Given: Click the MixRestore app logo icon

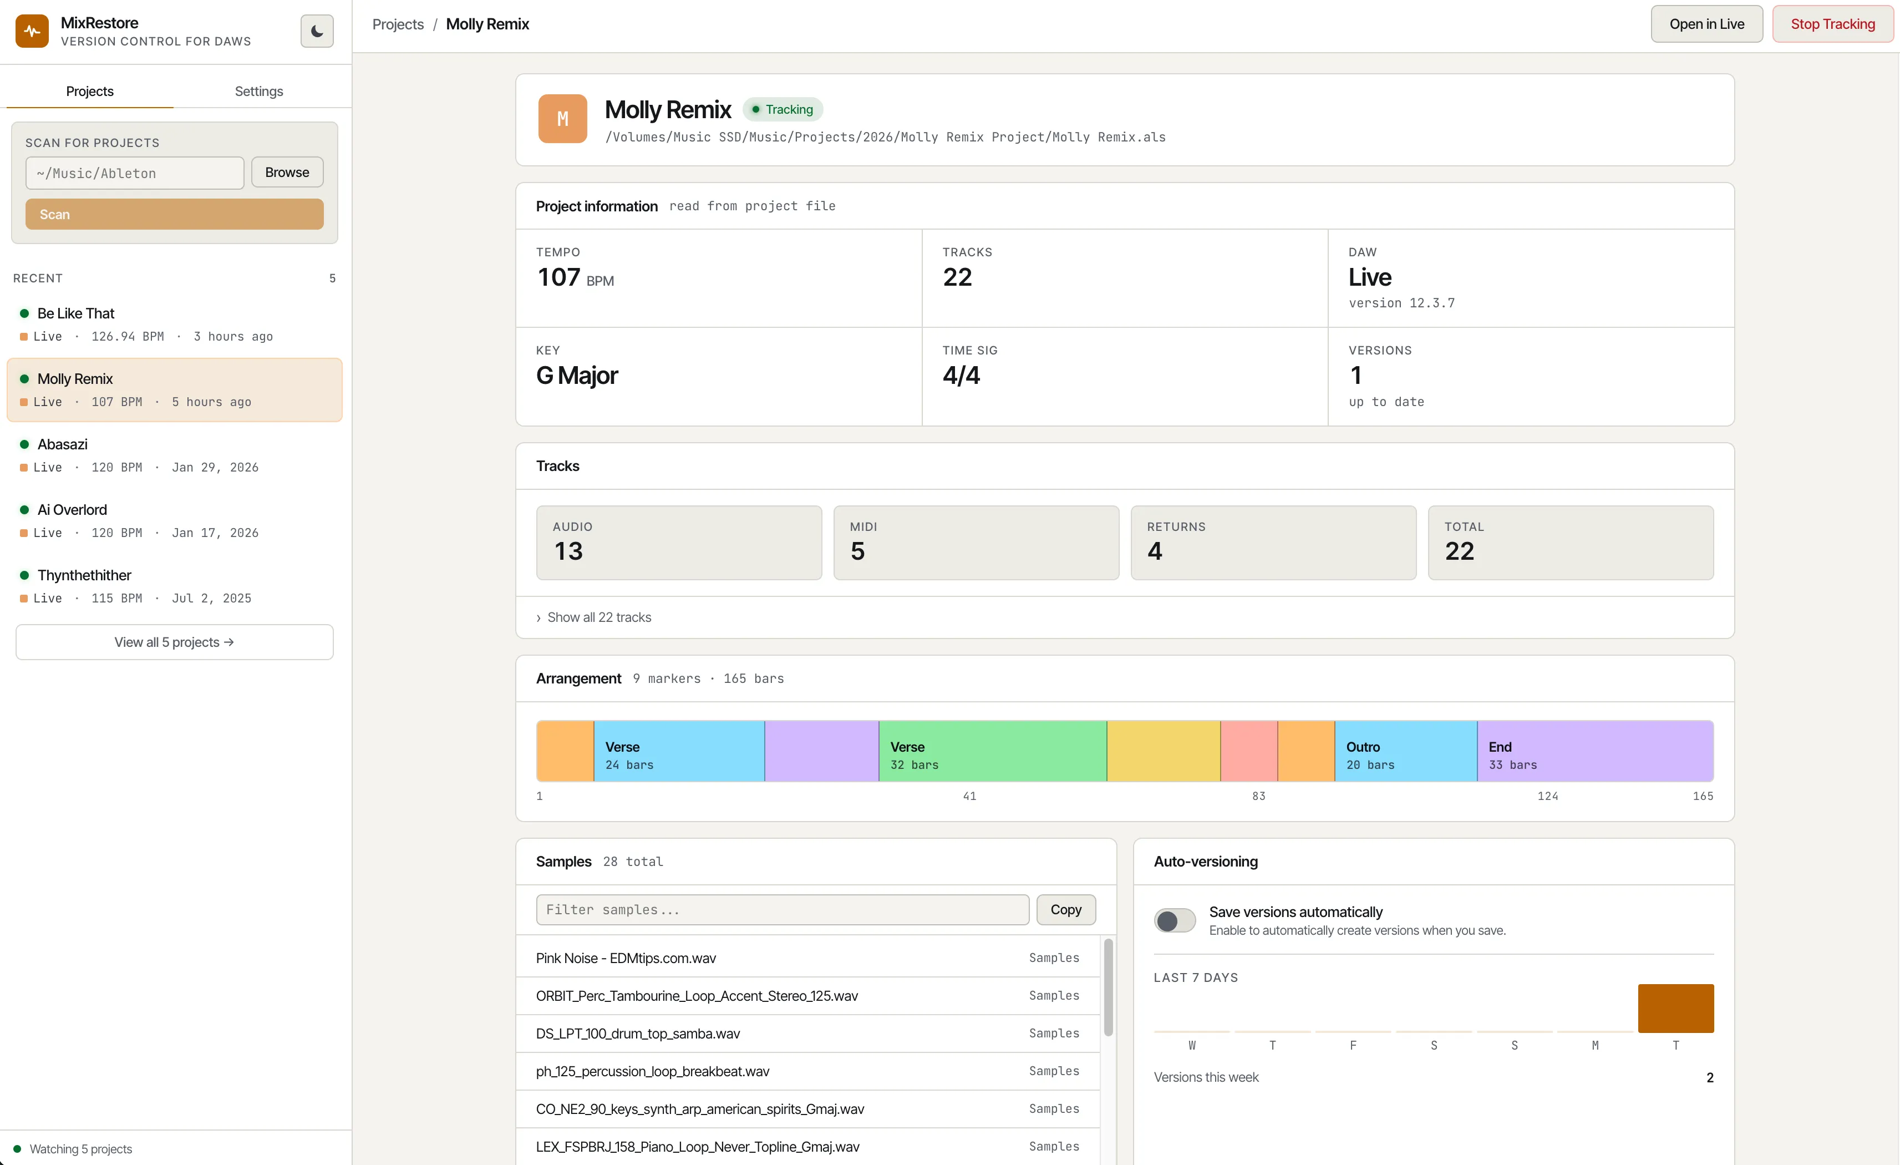Looking at the screenshot, I should tap(32, 31).
